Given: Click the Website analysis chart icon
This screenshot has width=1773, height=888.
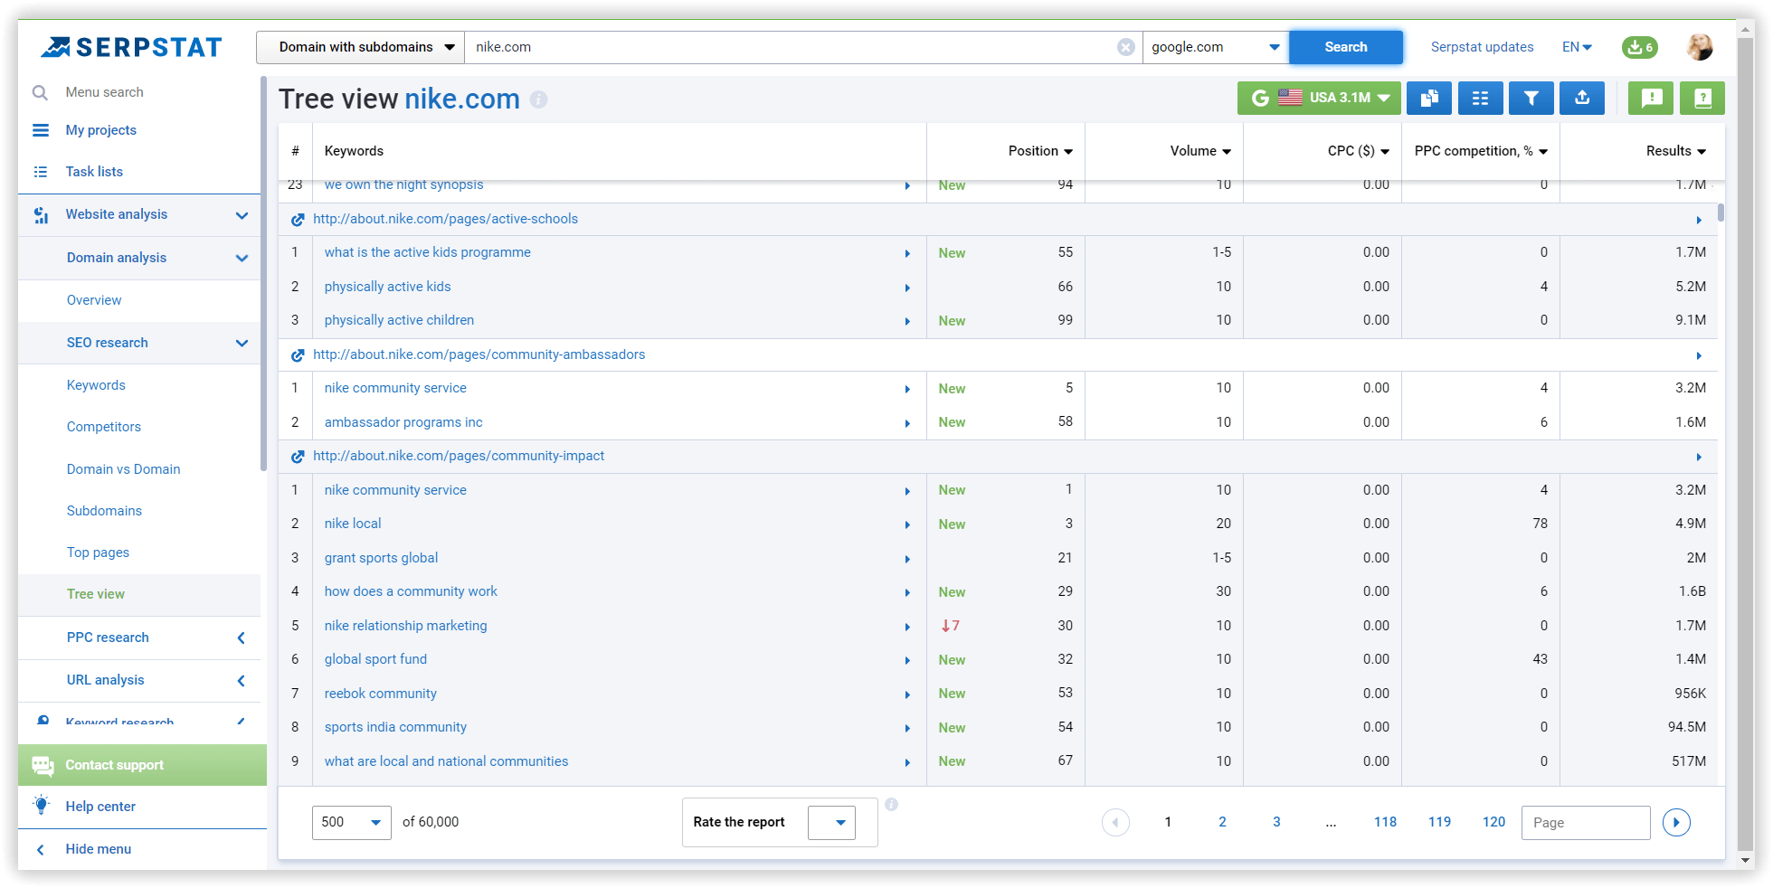Looking at the screenshot, I should click(41, 214).
